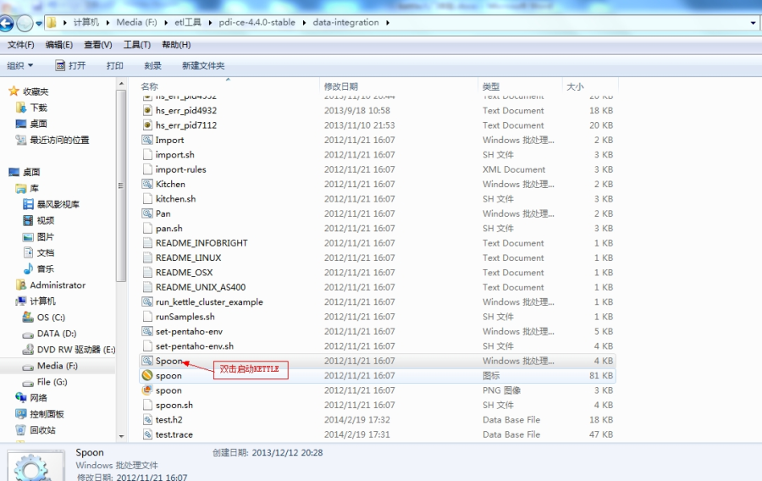
Task: Click the 打印 toolbar button
Action: (114, 65)
